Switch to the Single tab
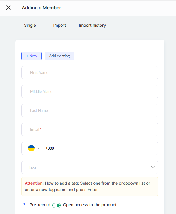 (30, 26)
